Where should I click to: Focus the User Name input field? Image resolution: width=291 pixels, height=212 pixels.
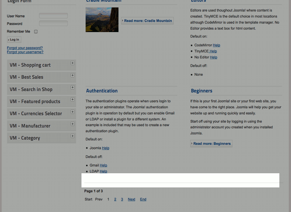pyautogui.click(x=54, y=16)
